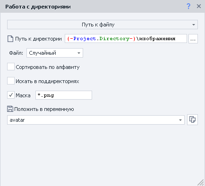
Task: Click the directory path input field
Action: point(126,39)
